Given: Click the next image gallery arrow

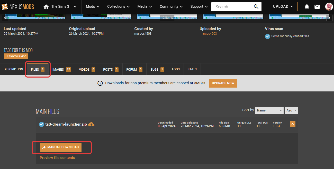Looking at the screenshot, I should coord(329,18).
